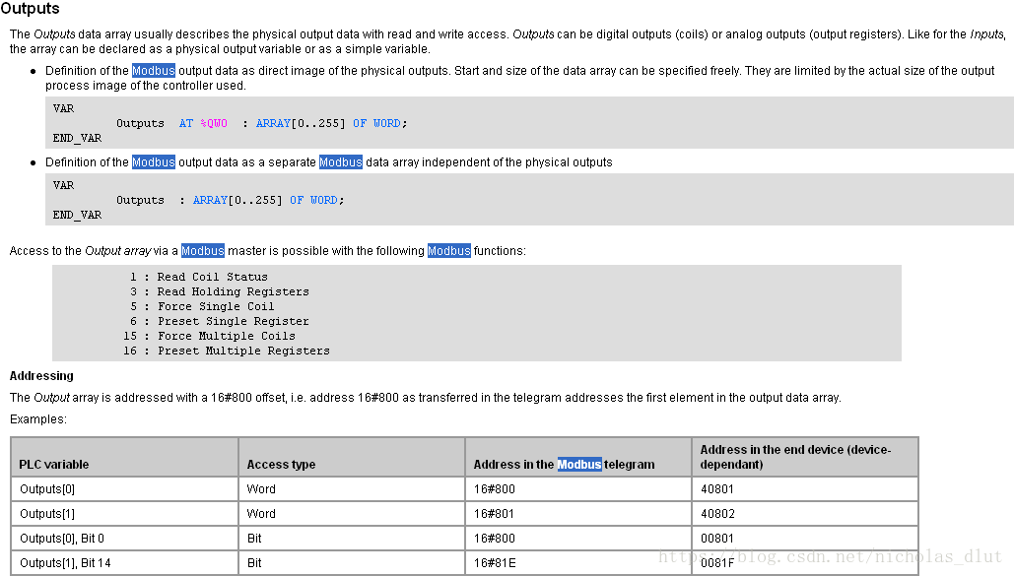Click "Address in the Modbus telegram" header
The height and width of the screenshot is (576, 1014).
coord(564,465)
